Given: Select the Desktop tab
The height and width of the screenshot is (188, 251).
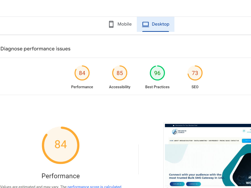Looking at the screenshot, I should tap(155, 24).
